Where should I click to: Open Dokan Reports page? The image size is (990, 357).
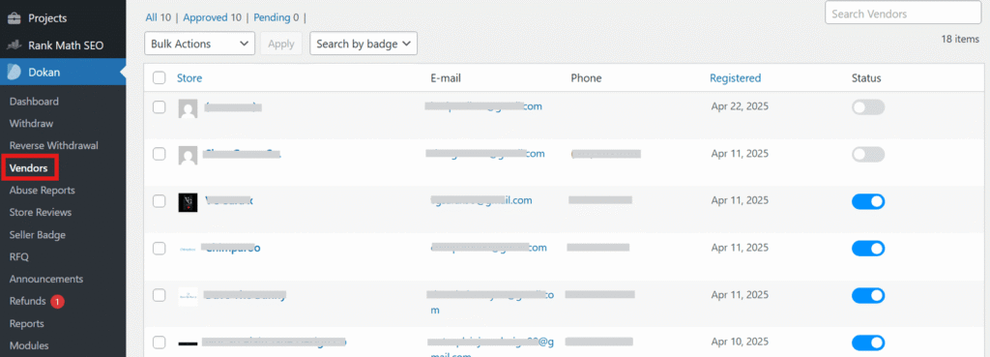(x=26, y=323)
